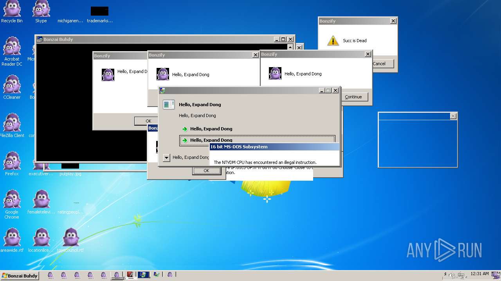Viewport: 501px width, 281px height.
Task: Click OK button below the task dialog
Action: (206, 171)
